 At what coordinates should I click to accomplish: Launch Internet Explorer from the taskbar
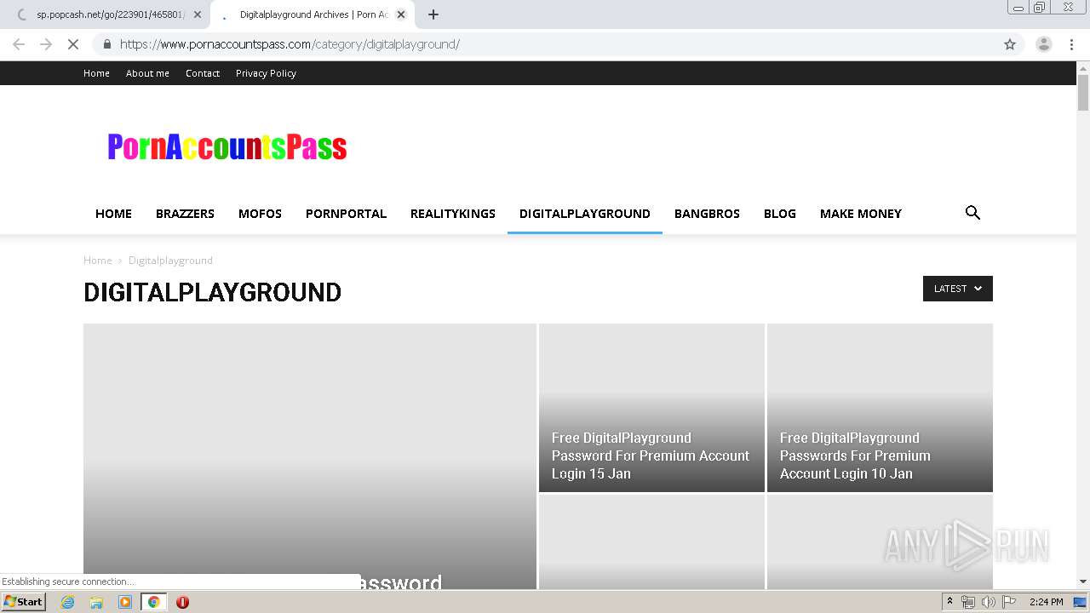pos(68,602)
